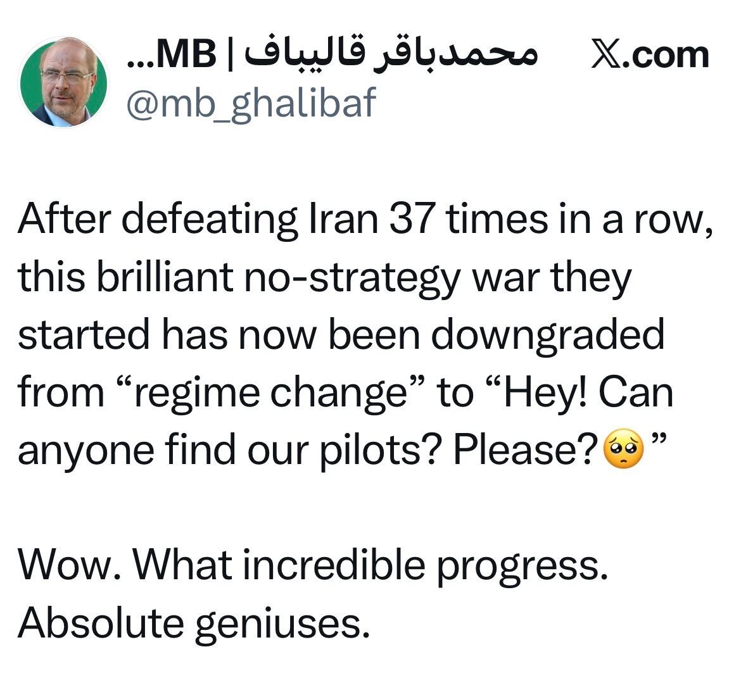Click the word "Please?" before the emoji
Viewport: 741px width, 697px height.
point(526,450)
